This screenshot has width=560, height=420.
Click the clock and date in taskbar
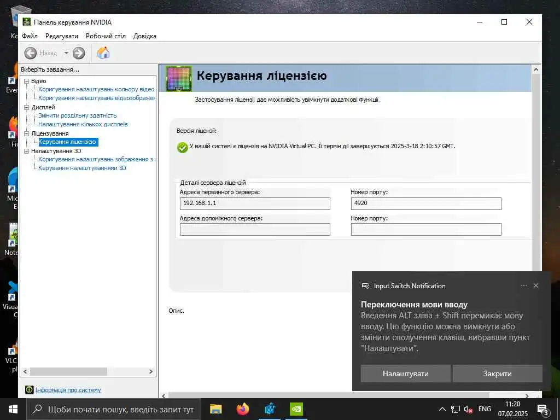pyautogui.click(x=512, y=409)
